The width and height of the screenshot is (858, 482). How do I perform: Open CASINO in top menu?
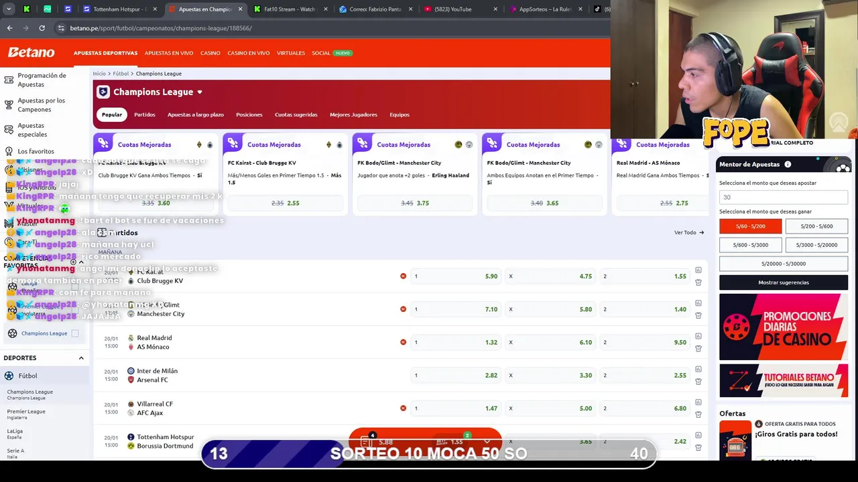point(210,53)
